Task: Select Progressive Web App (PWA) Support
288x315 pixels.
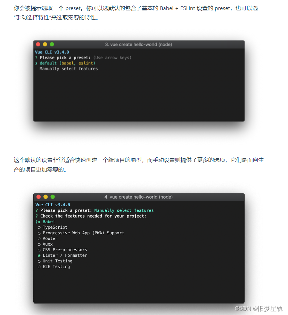Action: coord(83,233)
